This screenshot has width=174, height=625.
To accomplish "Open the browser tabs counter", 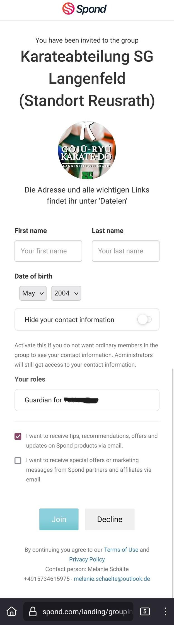I will (145, 611).
